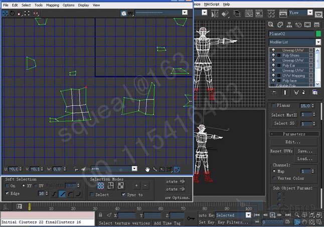The height and width of the screenshot is (227, 324).
Task: Select Poly Shoes in the modifier stack
Action: coord(291,56)
